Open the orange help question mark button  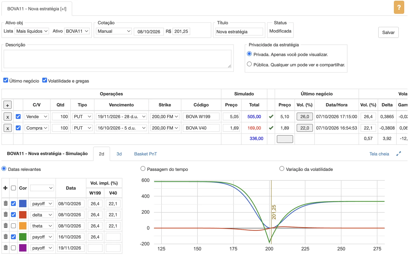tap(399, 7)
